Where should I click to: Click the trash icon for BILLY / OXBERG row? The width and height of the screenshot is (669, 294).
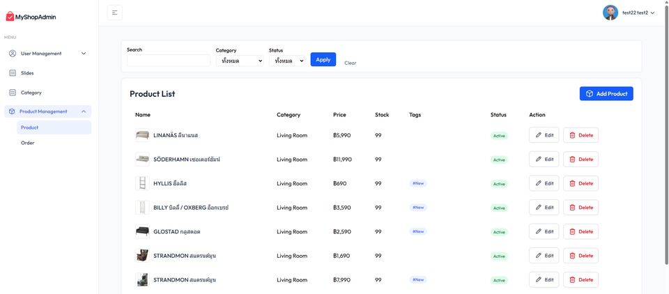point(573,208)
